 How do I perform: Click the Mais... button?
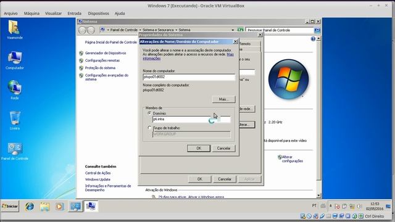[223, 99]
